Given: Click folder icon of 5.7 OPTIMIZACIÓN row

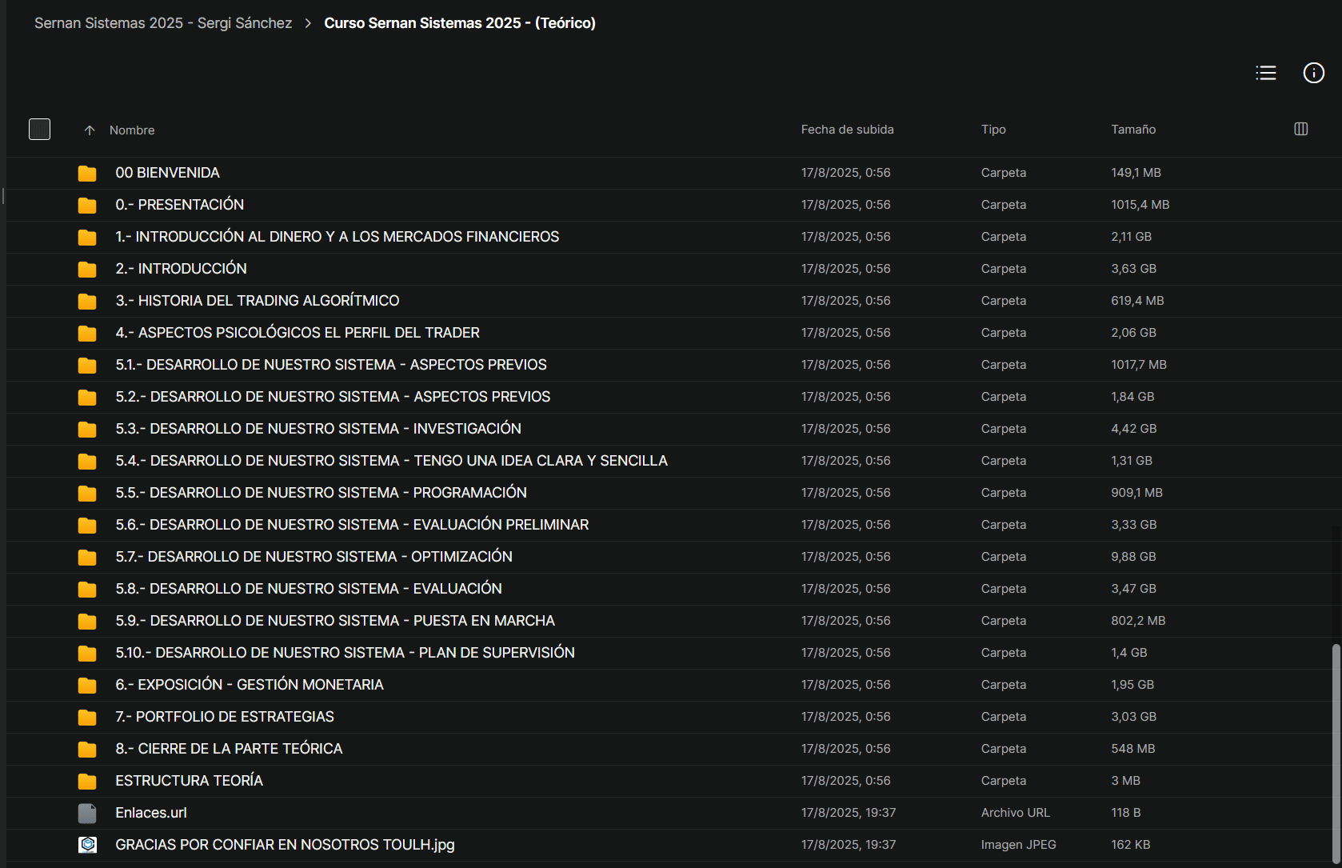Looking at the screenshot, I should point(87,557).
